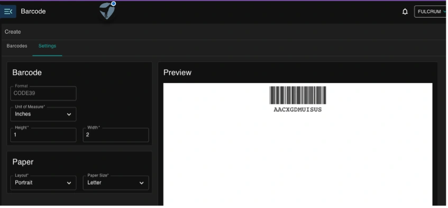This screenshot has width=448, height=208.
Task: Switch to the Barcodes tab
Action: point(17,46)
